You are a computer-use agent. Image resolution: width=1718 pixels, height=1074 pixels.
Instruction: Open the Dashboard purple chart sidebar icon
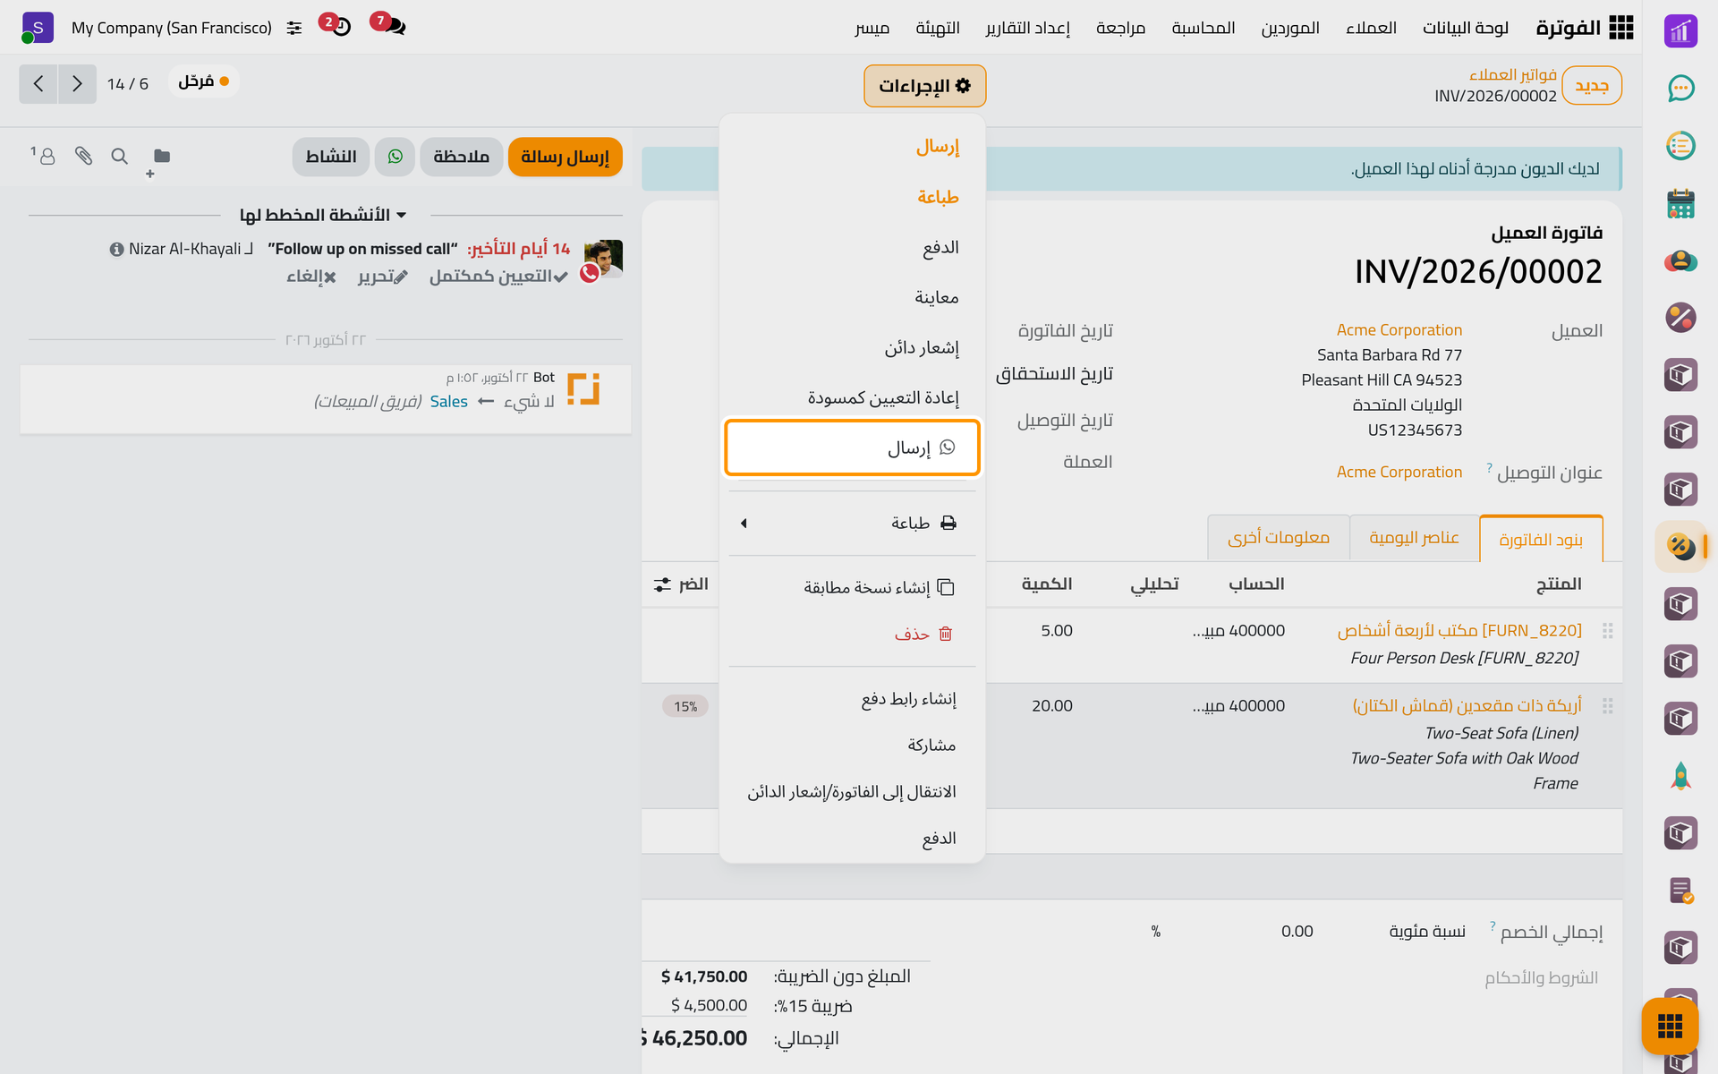(x=1680, y=31)
